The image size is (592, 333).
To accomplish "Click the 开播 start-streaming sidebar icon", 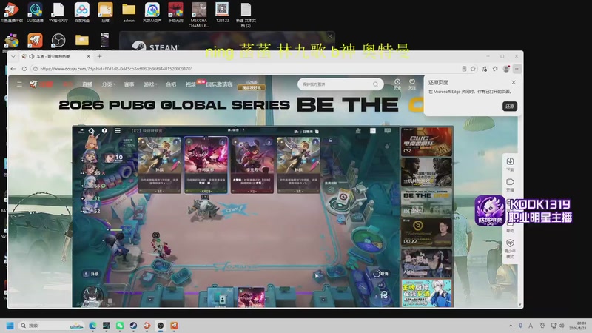I will [510, 184].
